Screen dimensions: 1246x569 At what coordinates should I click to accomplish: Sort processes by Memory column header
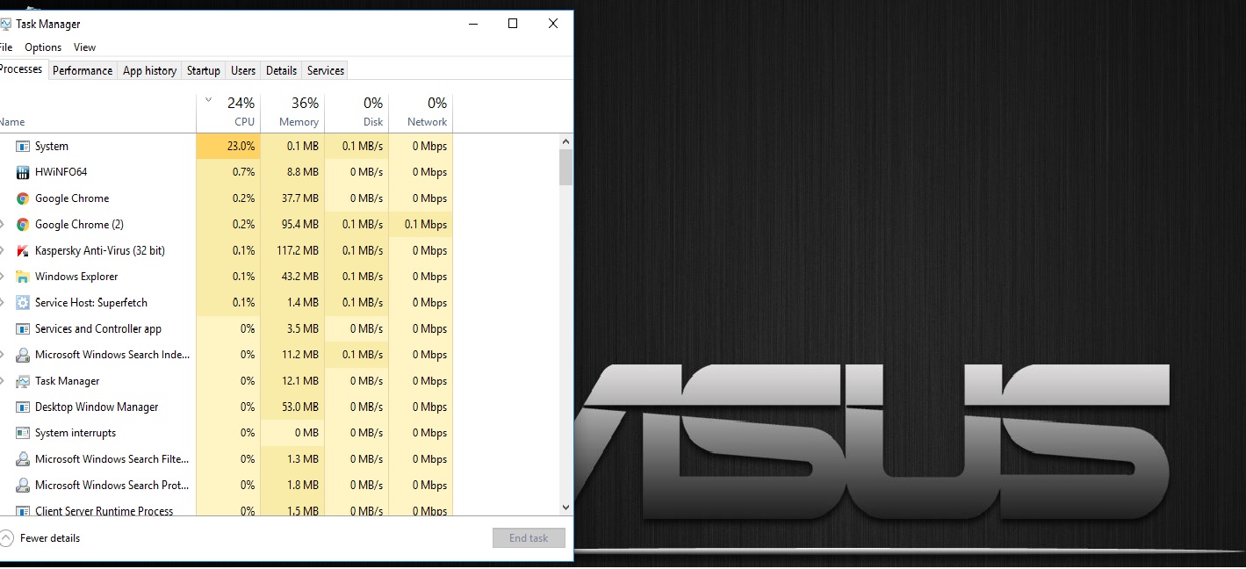(x=293, y=112)
